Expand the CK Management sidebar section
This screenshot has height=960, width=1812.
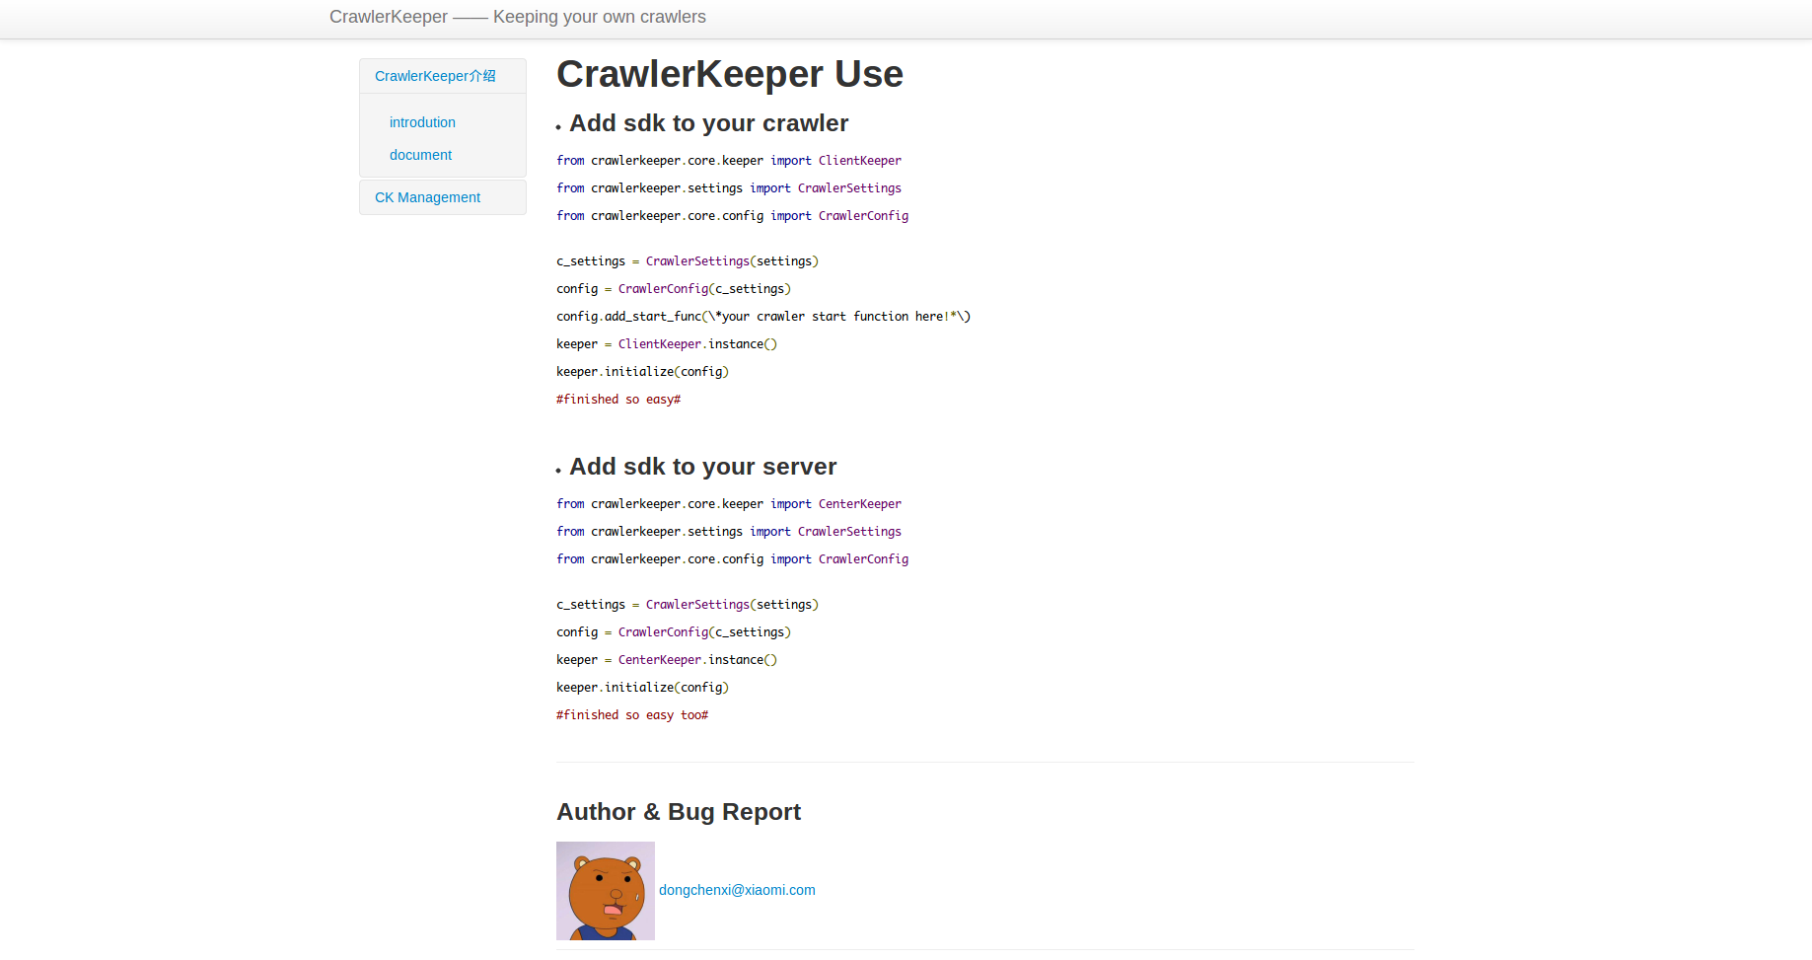[427, 197]
